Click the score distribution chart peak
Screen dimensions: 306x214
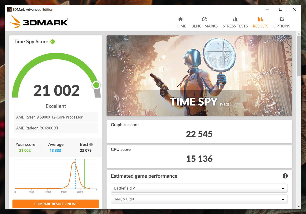tap(74, 162)
